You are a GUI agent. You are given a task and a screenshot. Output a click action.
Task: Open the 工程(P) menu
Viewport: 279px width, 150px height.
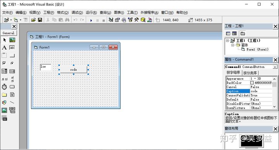[x=48, y=12]
